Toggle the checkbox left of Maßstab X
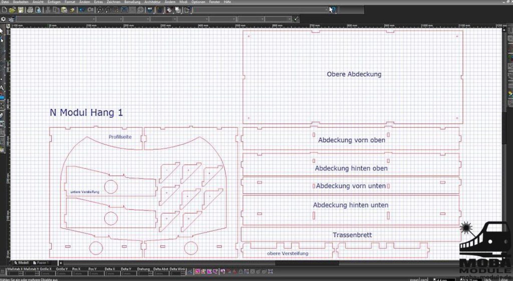The image size is (513, 281). click(3, 271)
